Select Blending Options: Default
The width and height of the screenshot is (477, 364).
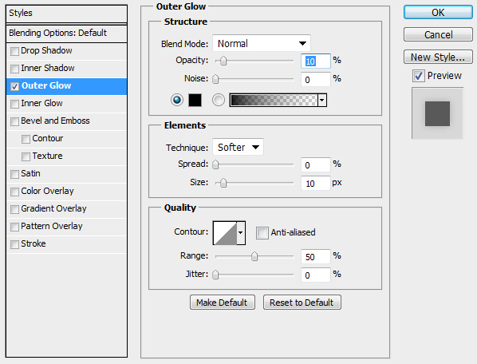click(66, 34)
